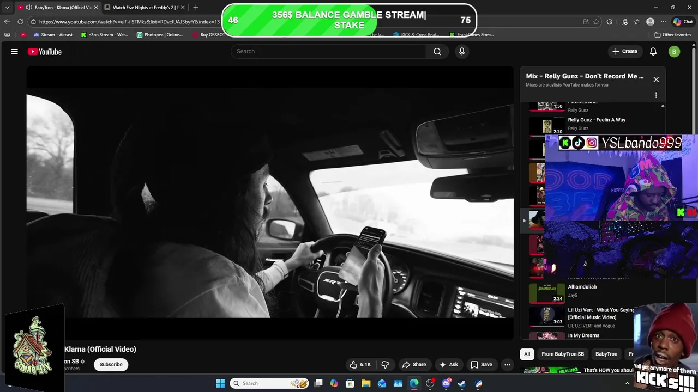Click the taskbar Search box
Screen dimensions: 698x392
[x=269, y=383]
